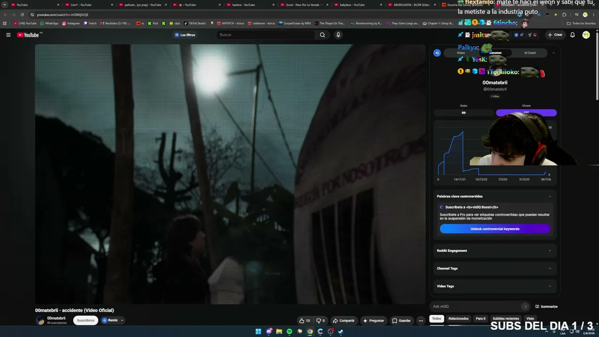Open Spotify from the taskbar
Image resolution: width=599 pixels, height=337 pixels.
[289, 331]
